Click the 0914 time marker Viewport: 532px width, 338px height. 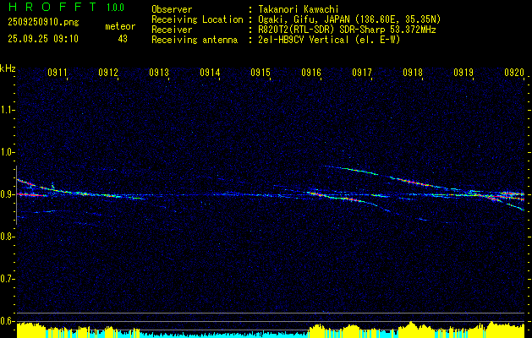point(210,72)
